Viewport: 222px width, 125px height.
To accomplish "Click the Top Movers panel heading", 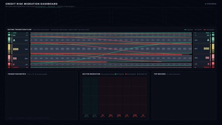I will tap(160, 74).
